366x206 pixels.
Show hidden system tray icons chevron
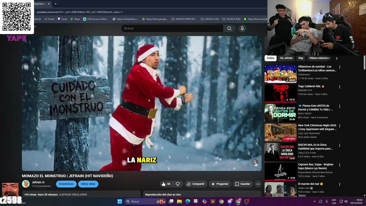[315, 201]
